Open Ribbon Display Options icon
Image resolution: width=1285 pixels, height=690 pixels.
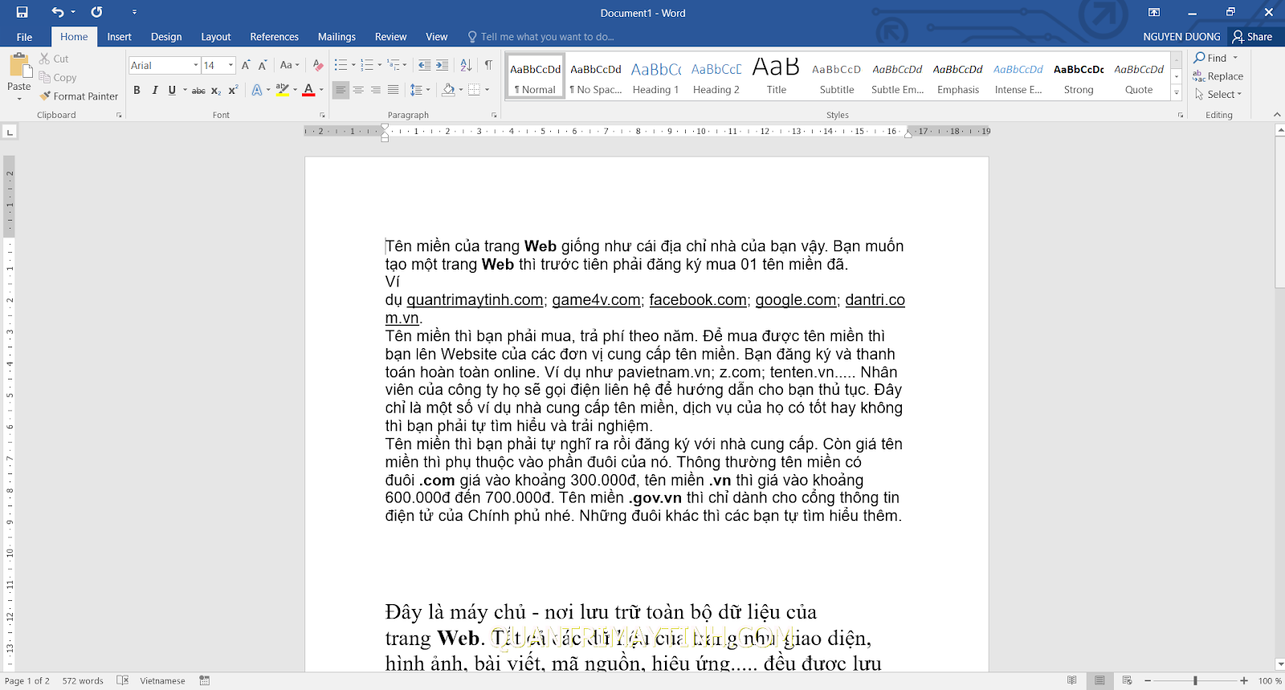click(x=1154, y=12)
